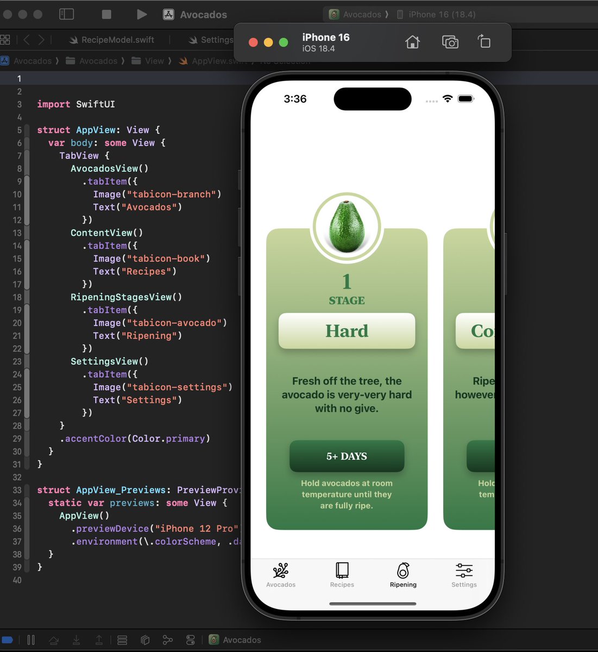Screen dimensions: 598x652
Task: Open the Avocados scheme in run destination bar
Action: (357, 15)
